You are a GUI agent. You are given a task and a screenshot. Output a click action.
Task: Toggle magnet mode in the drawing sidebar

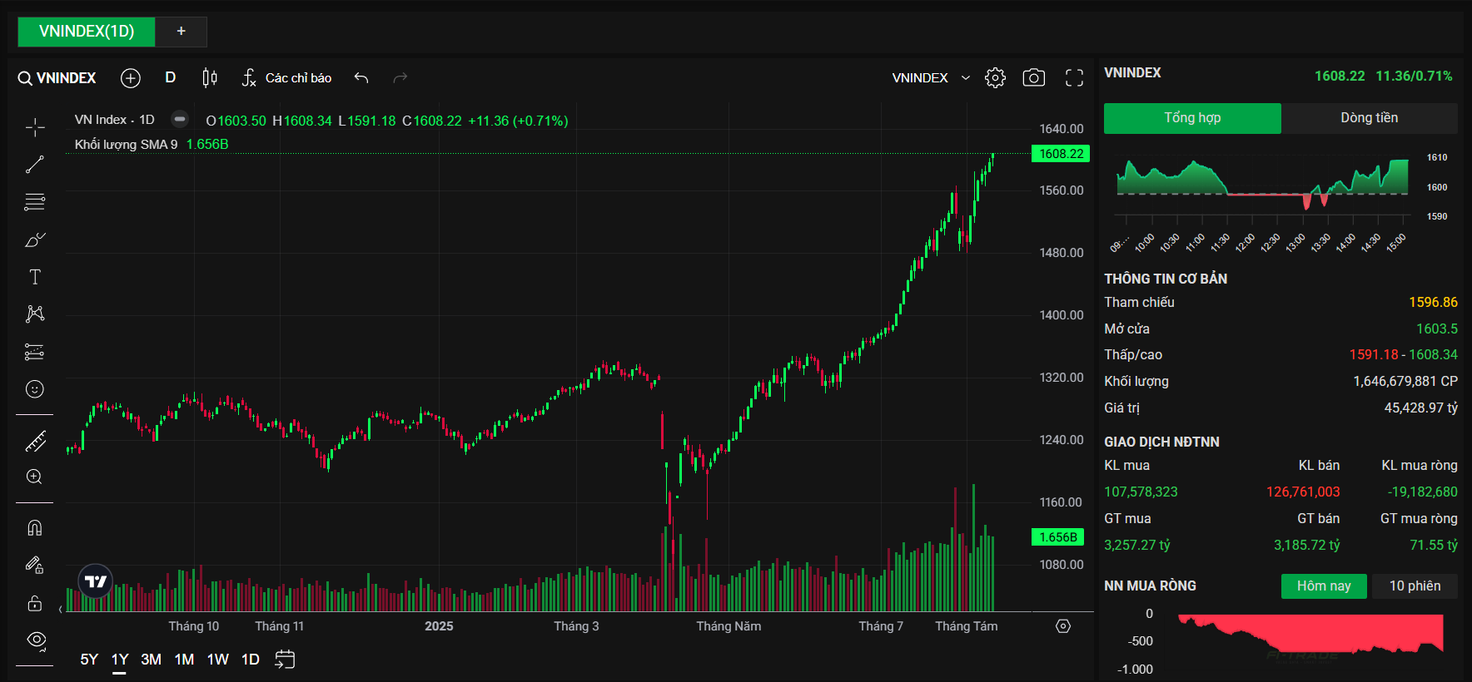click(35, 528)
